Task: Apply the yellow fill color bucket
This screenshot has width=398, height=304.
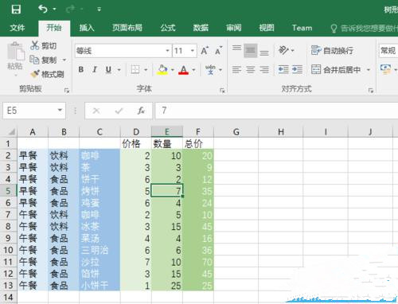Action: coord(162,69)
